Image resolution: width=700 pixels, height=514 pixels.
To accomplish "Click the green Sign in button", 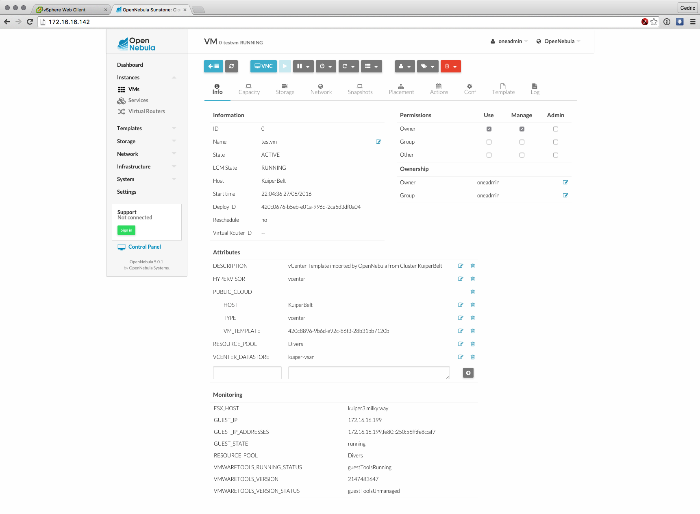I will coord(126,230).
